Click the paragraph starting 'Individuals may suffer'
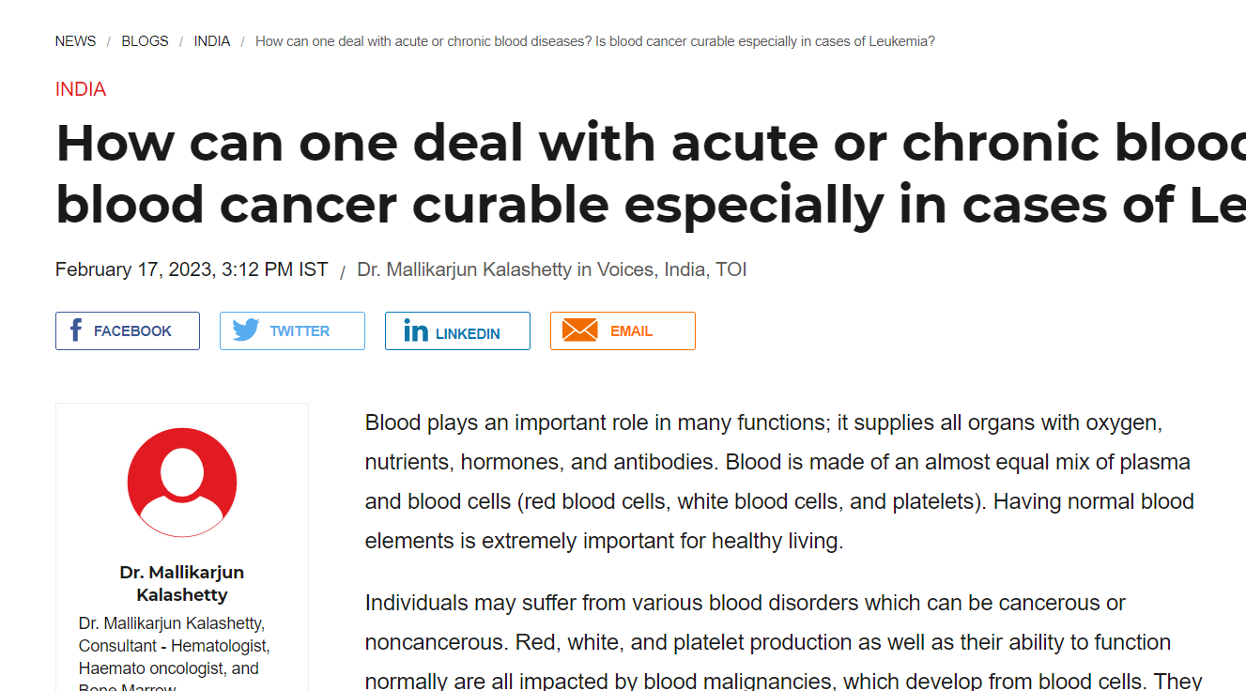Screen dimensions: 1246x691 [x=784, y=642]
